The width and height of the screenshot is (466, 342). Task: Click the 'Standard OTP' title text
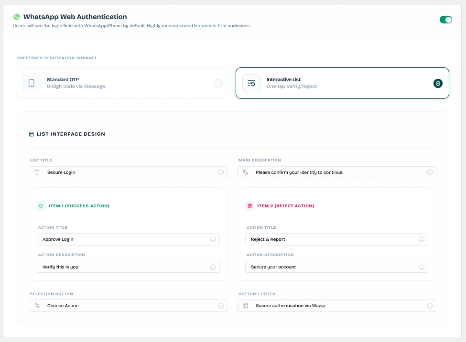point(63,80)
